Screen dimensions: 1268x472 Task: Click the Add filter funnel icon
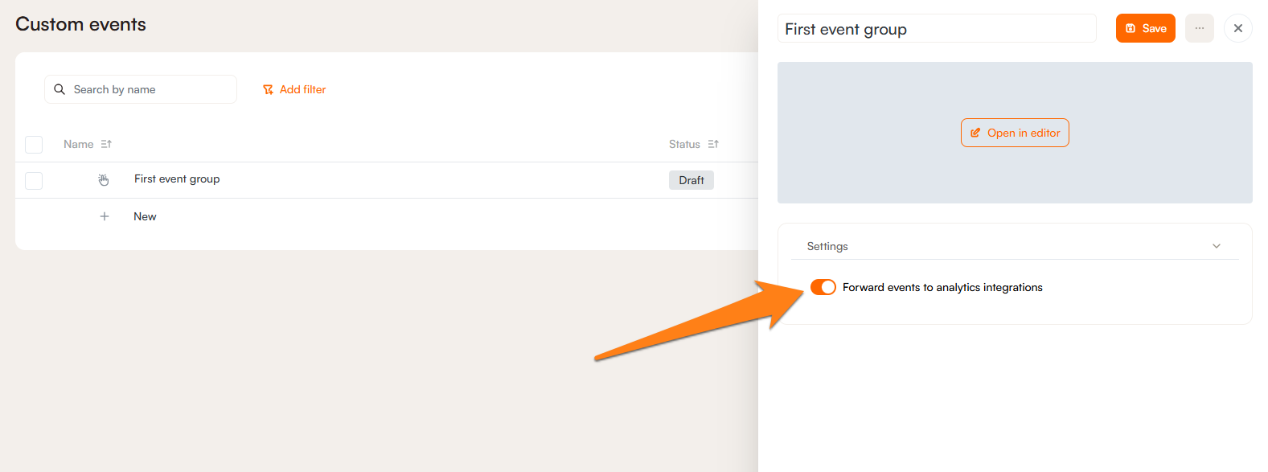click(x=268, y=90)
